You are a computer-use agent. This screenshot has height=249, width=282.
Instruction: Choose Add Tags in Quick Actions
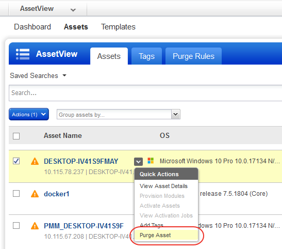point(152,225)
